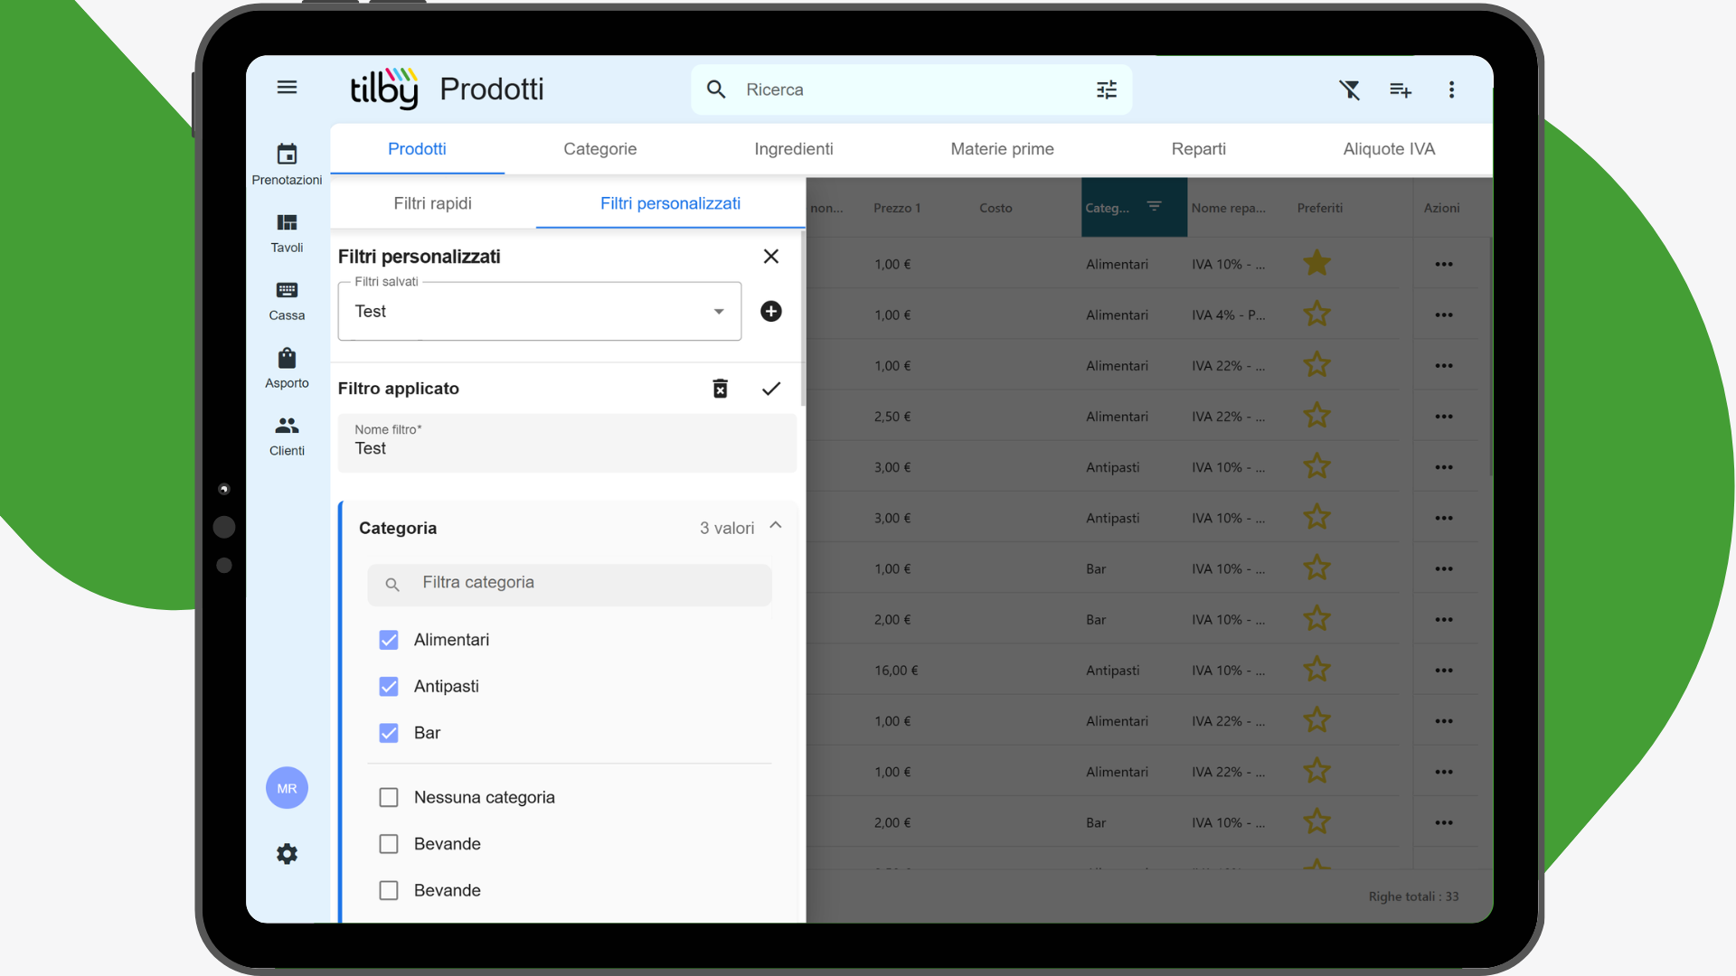
Task: Open the three-dot overflow menu in header
Action: pos(1451,89)
